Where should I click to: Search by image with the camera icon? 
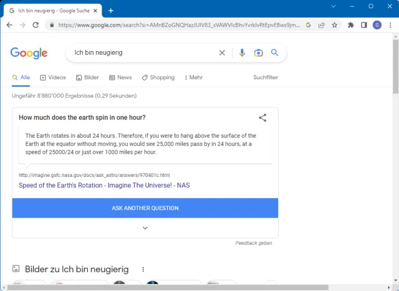[x=258, y=53]
